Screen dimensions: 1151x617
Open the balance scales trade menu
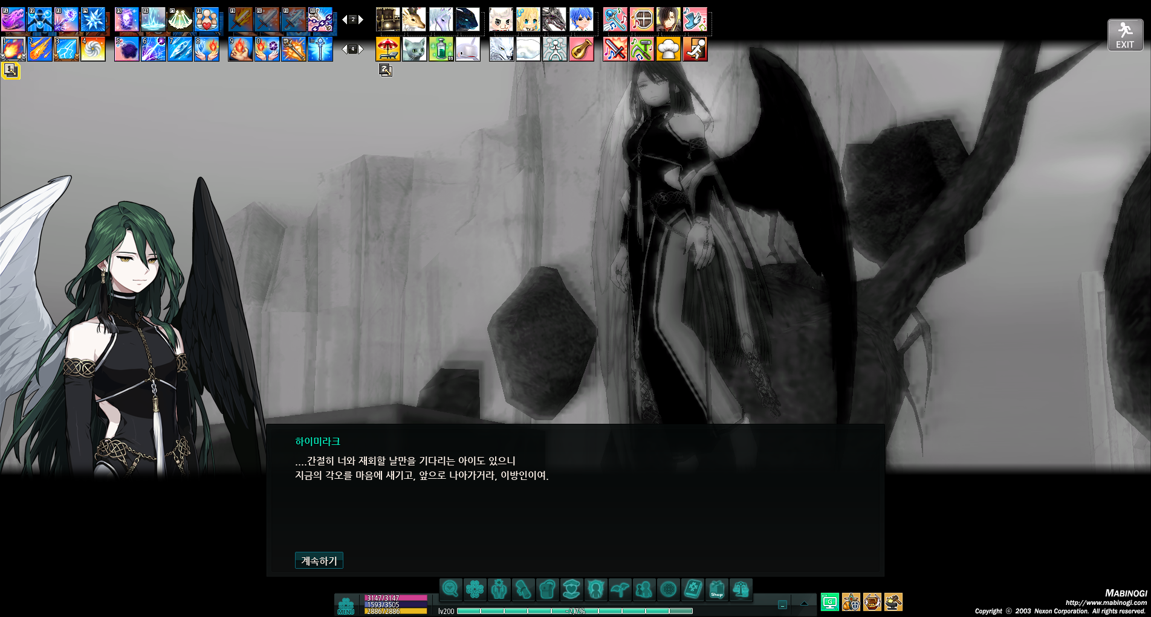pyautogui.click(x=741, y=589)
